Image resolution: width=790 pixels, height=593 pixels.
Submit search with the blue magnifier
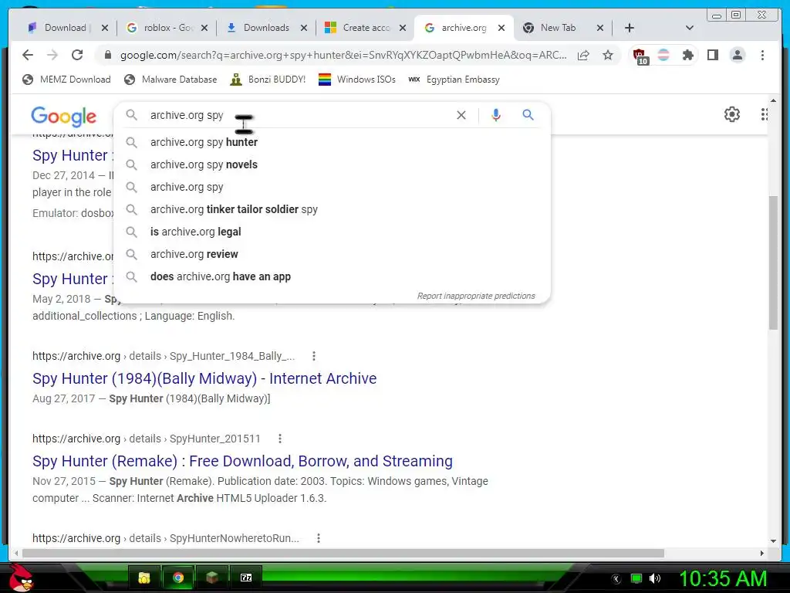tap(528, 115)
